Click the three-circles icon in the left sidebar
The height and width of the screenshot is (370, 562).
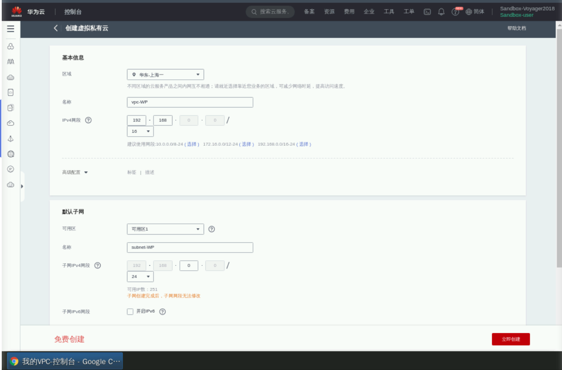(x=11, y=46)
